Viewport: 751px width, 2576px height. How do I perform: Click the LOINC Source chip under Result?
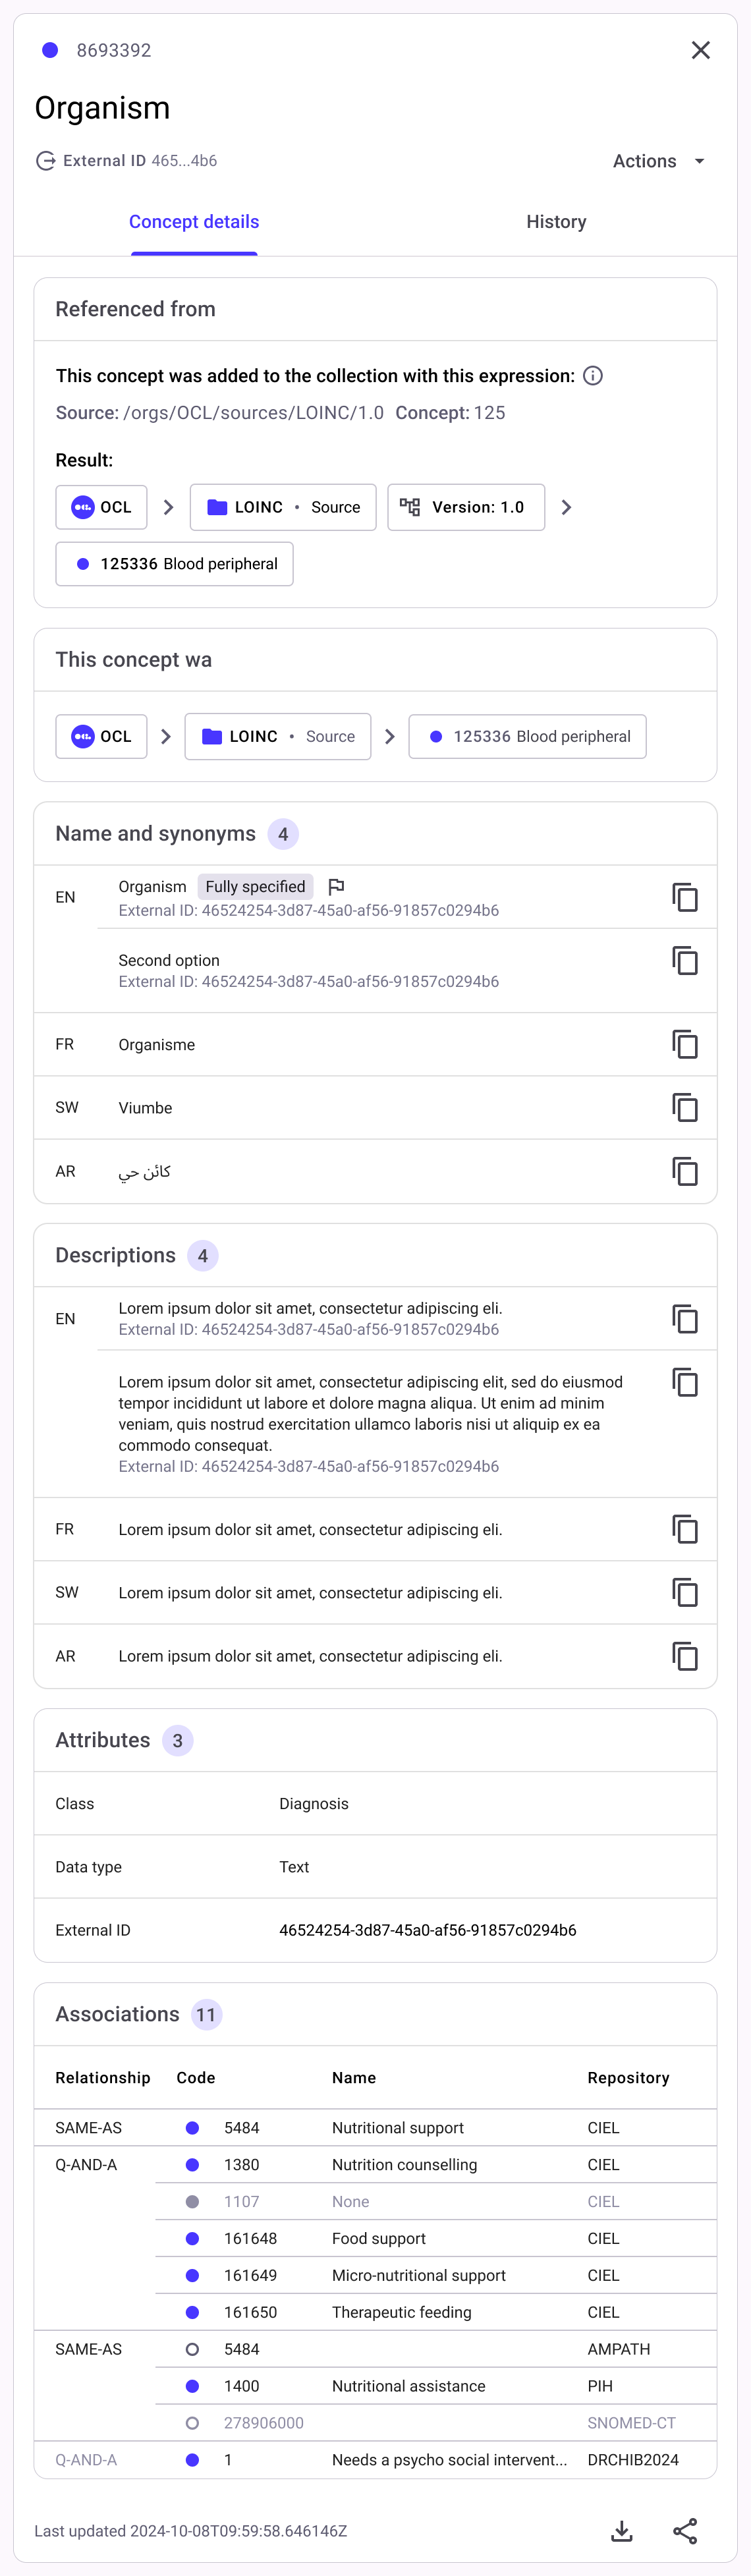point(283,507)
